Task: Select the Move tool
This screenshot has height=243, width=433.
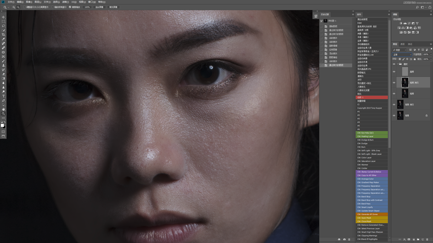Action: click(x=3, y=17)
